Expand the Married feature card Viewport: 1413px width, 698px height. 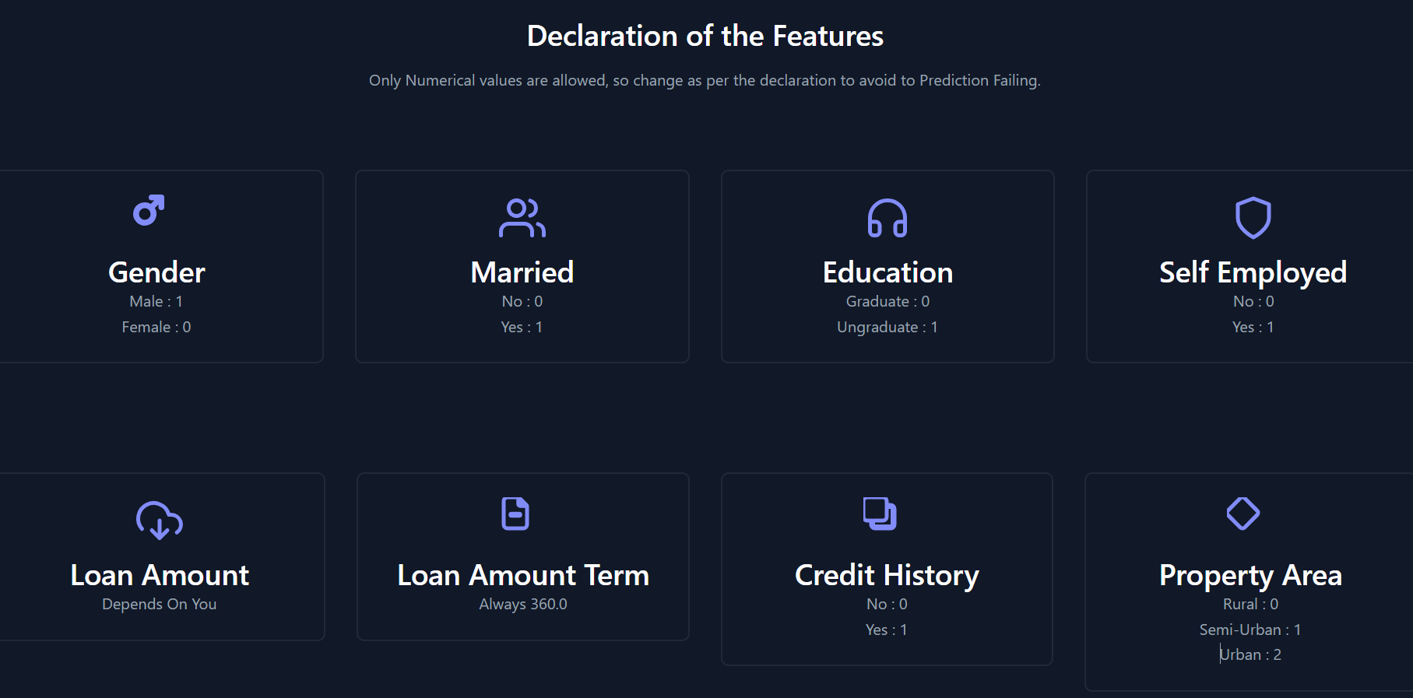coord(522,266)
